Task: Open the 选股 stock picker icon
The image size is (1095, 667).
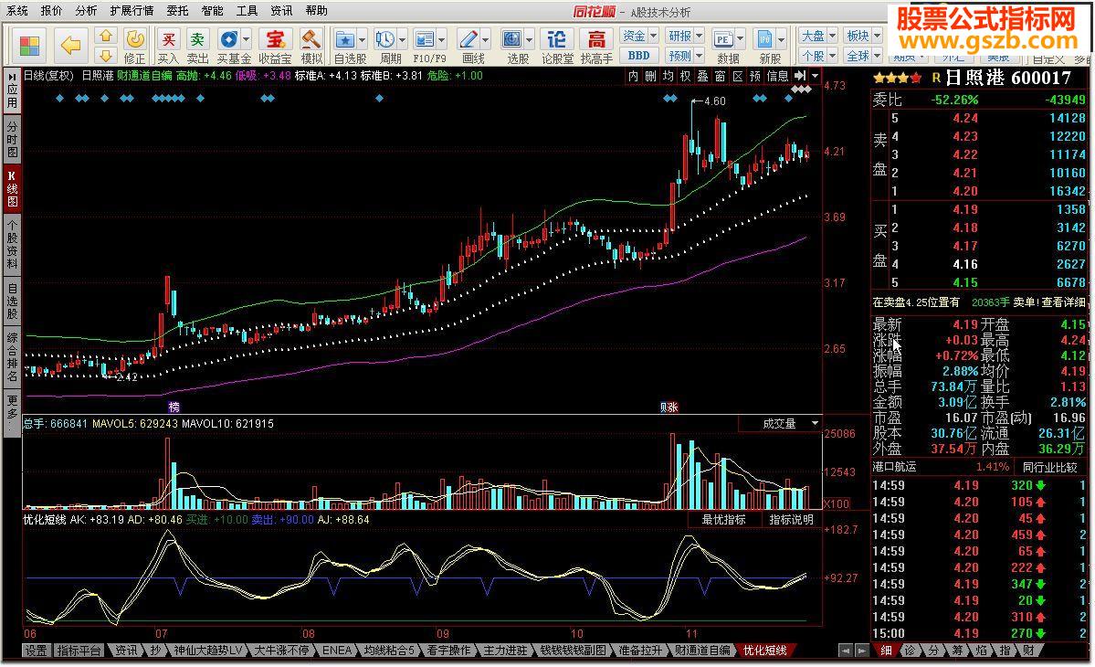Action: click(x=518, y=46)
